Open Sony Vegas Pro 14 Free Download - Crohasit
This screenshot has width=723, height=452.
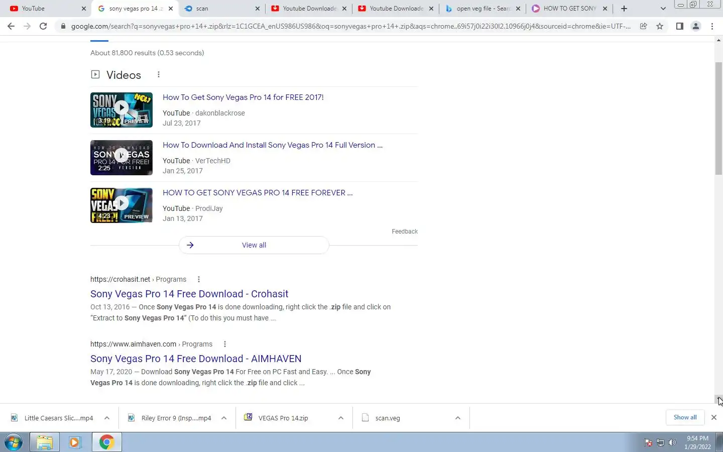click(189, 294)
